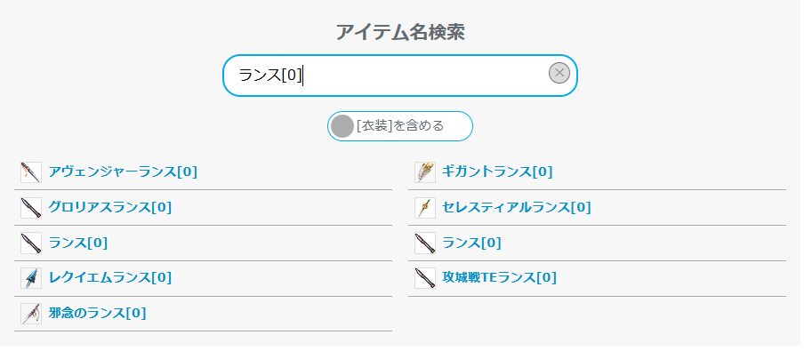
Task: Click the セレスティアルランス[0] item icon
Action: point(425,208)
